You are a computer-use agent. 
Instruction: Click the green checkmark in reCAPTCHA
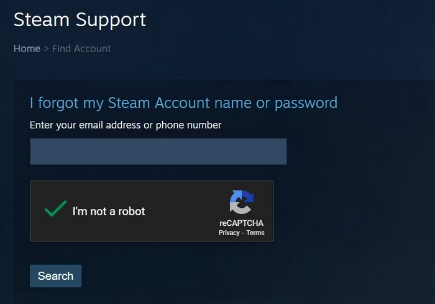pos(55,208)
